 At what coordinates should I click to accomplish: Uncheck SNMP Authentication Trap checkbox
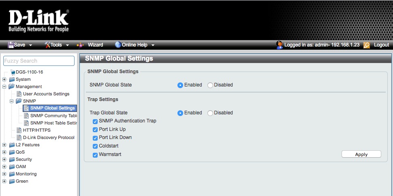point(95,121)
